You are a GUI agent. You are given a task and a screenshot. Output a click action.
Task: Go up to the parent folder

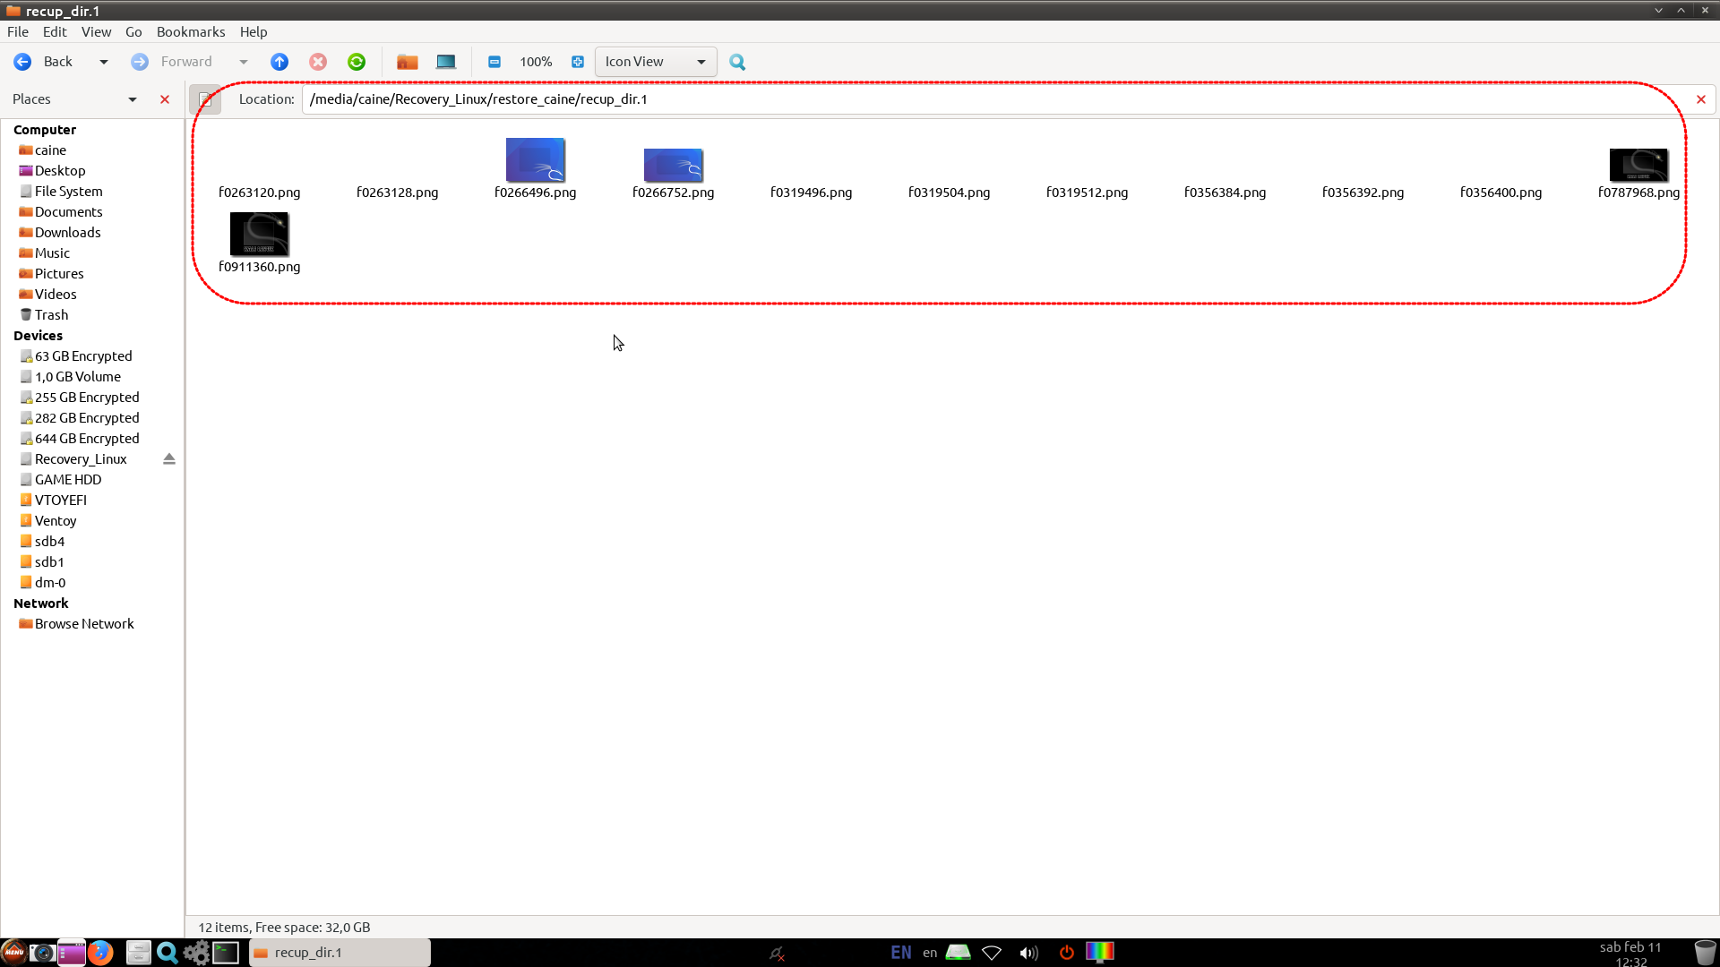(x=279, y=62)
